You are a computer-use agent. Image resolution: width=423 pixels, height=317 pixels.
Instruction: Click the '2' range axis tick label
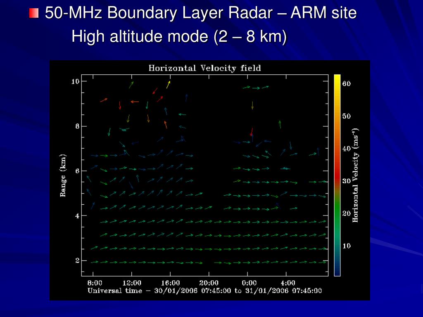click(x=77, y=260)
